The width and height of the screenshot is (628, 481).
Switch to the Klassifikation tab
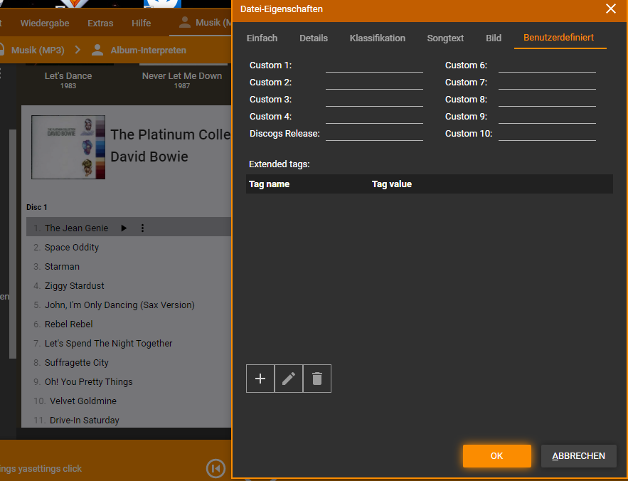click(377, 38)
